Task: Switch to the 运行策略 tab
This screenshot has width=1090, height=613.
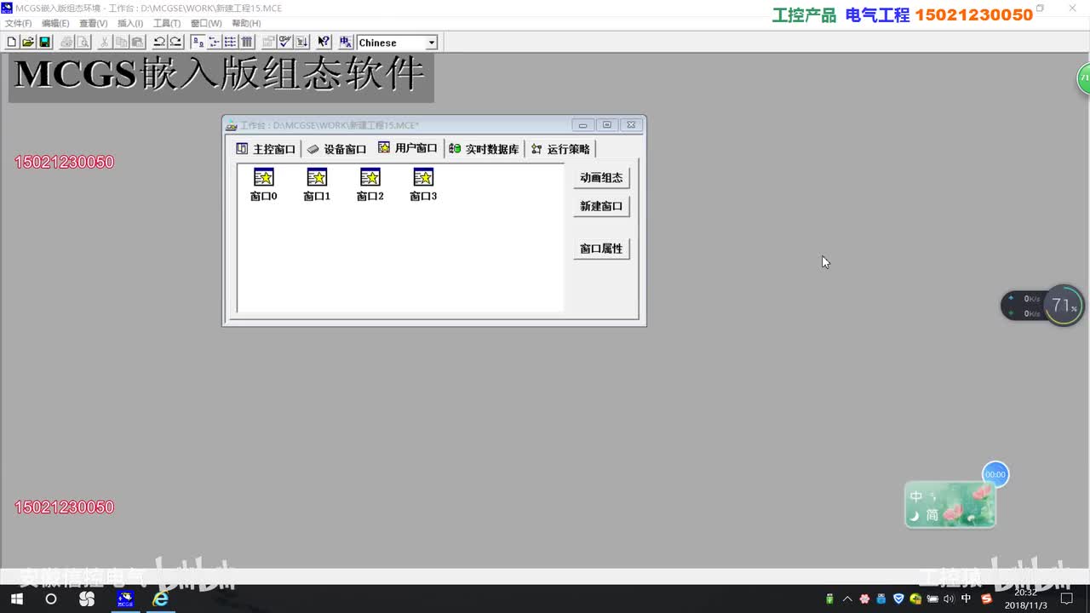Action: coord(560,149)
